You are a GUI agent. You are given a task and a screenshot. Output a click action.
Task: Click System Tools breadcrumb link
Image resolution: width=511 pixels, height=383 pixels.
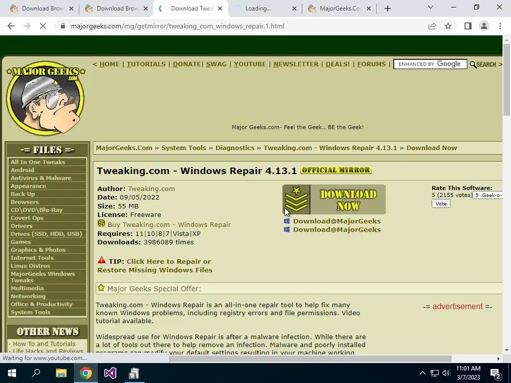[x=184, y=148]
